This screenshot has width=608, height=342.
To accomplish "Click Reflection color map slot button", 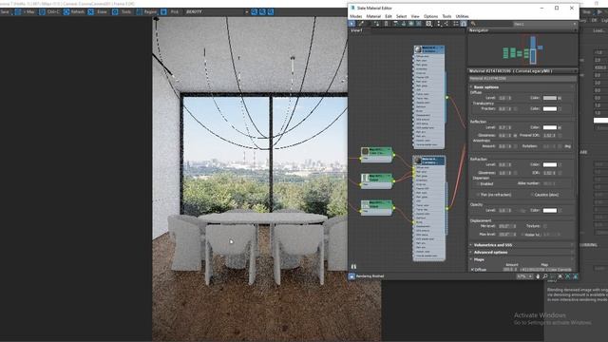I will click(x=560, y=127).
